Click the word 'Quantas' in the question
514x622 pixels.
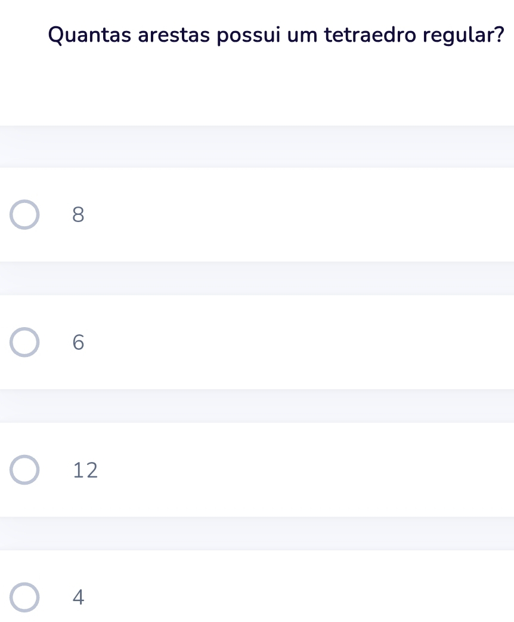(89, 35)
